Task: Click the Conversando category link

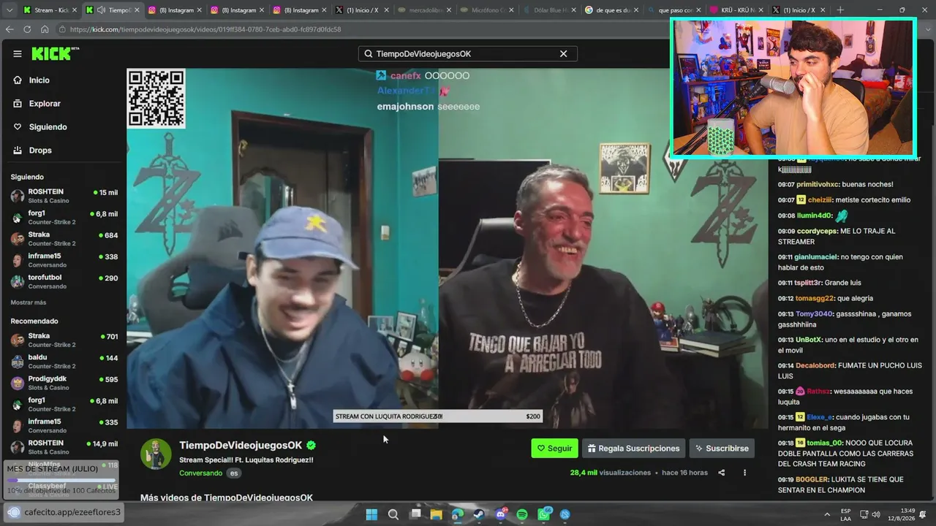Action: pyautogui.click(x=200, y=473)
